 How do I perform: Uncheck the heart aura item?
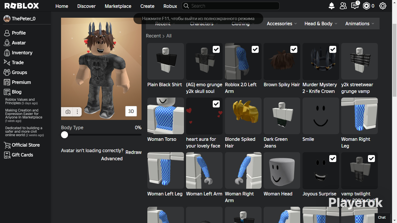pyautogui.click(x=216, y=104)
